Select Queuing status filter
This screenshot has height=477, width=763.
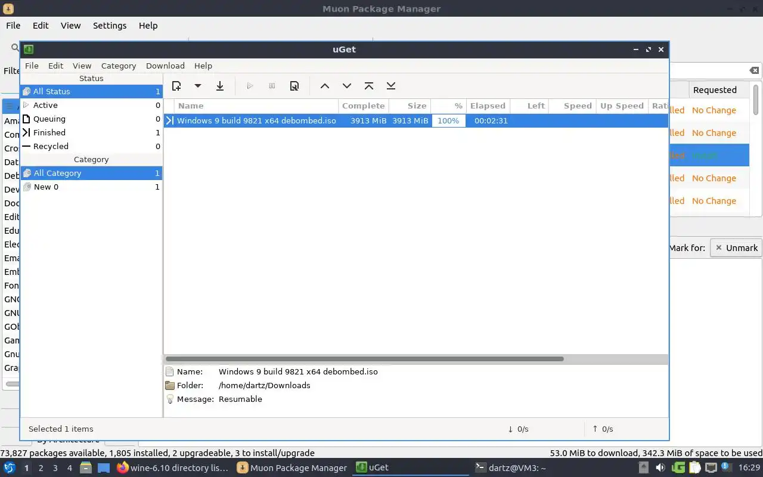(x=91, y=119)
